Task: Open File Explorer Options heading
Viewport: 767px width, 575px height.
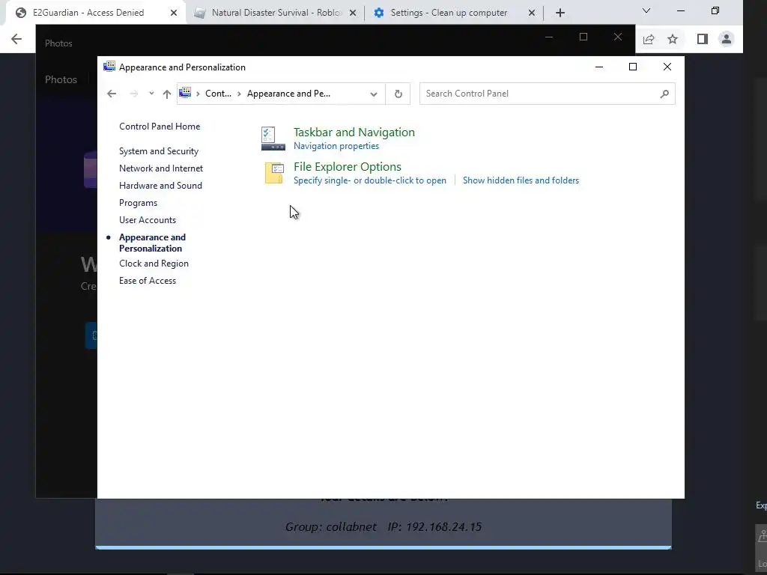Action: (348, 167)
